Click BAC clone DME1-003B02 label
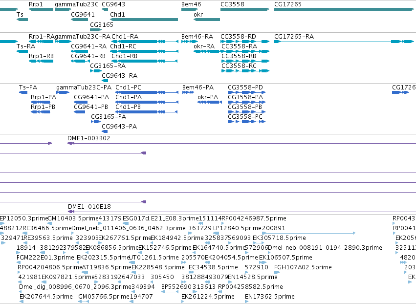This screenshot has width=416, height=304. [x=88, y=138]
